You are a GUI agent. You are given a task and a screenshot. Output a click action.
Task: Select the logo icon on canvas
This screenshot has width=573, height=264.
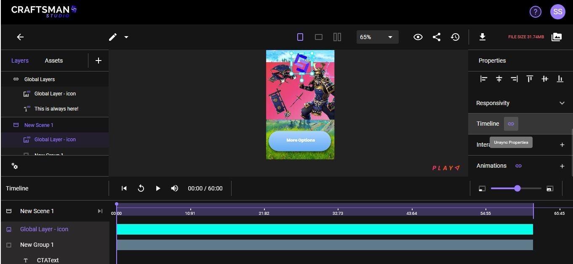[x=301, y=64]
